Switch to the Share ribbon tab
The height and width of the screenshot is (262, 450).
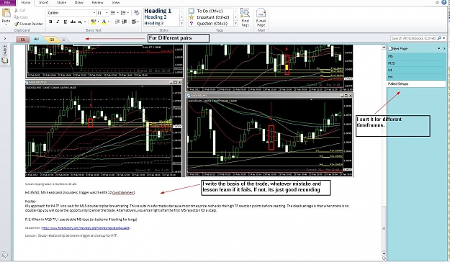(x=61, y=2)
